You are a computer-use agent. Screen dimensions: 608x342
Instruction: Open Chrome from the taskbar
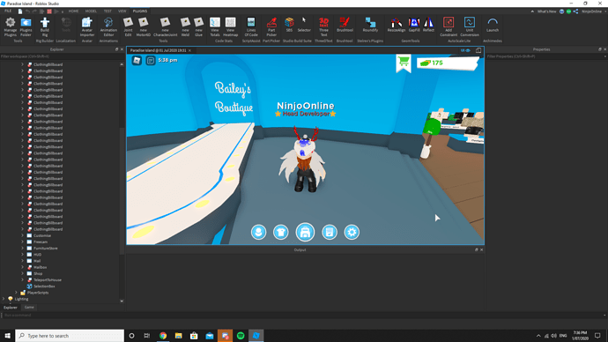click(x=163, y=336)
